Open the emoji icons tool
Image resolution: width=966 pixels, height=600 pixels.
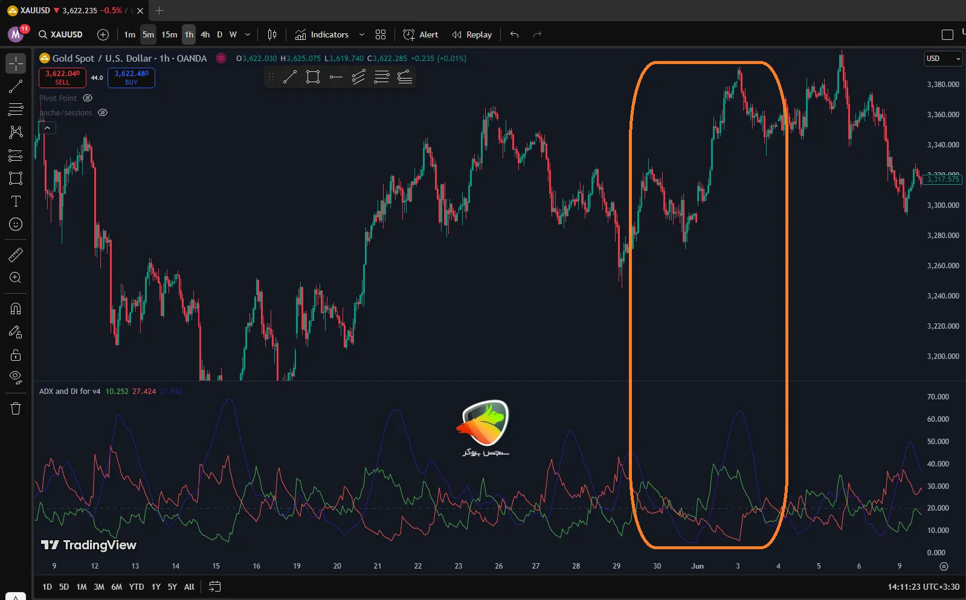click(x=16, y=224)
